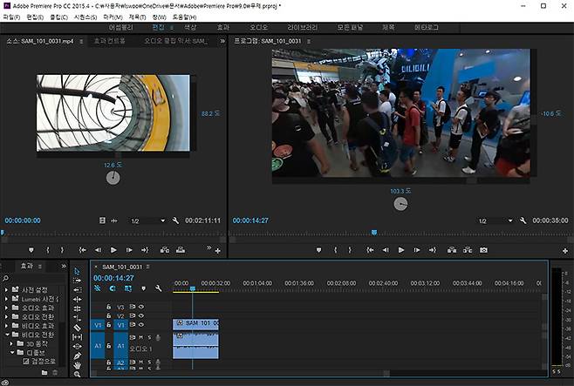The image size is (574, 386).
Task: Switch to the 색상 workspace tab
Action: [190, 28]
